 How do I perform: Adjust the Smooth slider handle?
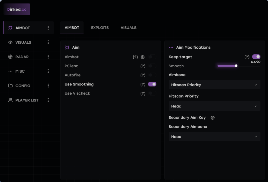click(x=236, y=66)
